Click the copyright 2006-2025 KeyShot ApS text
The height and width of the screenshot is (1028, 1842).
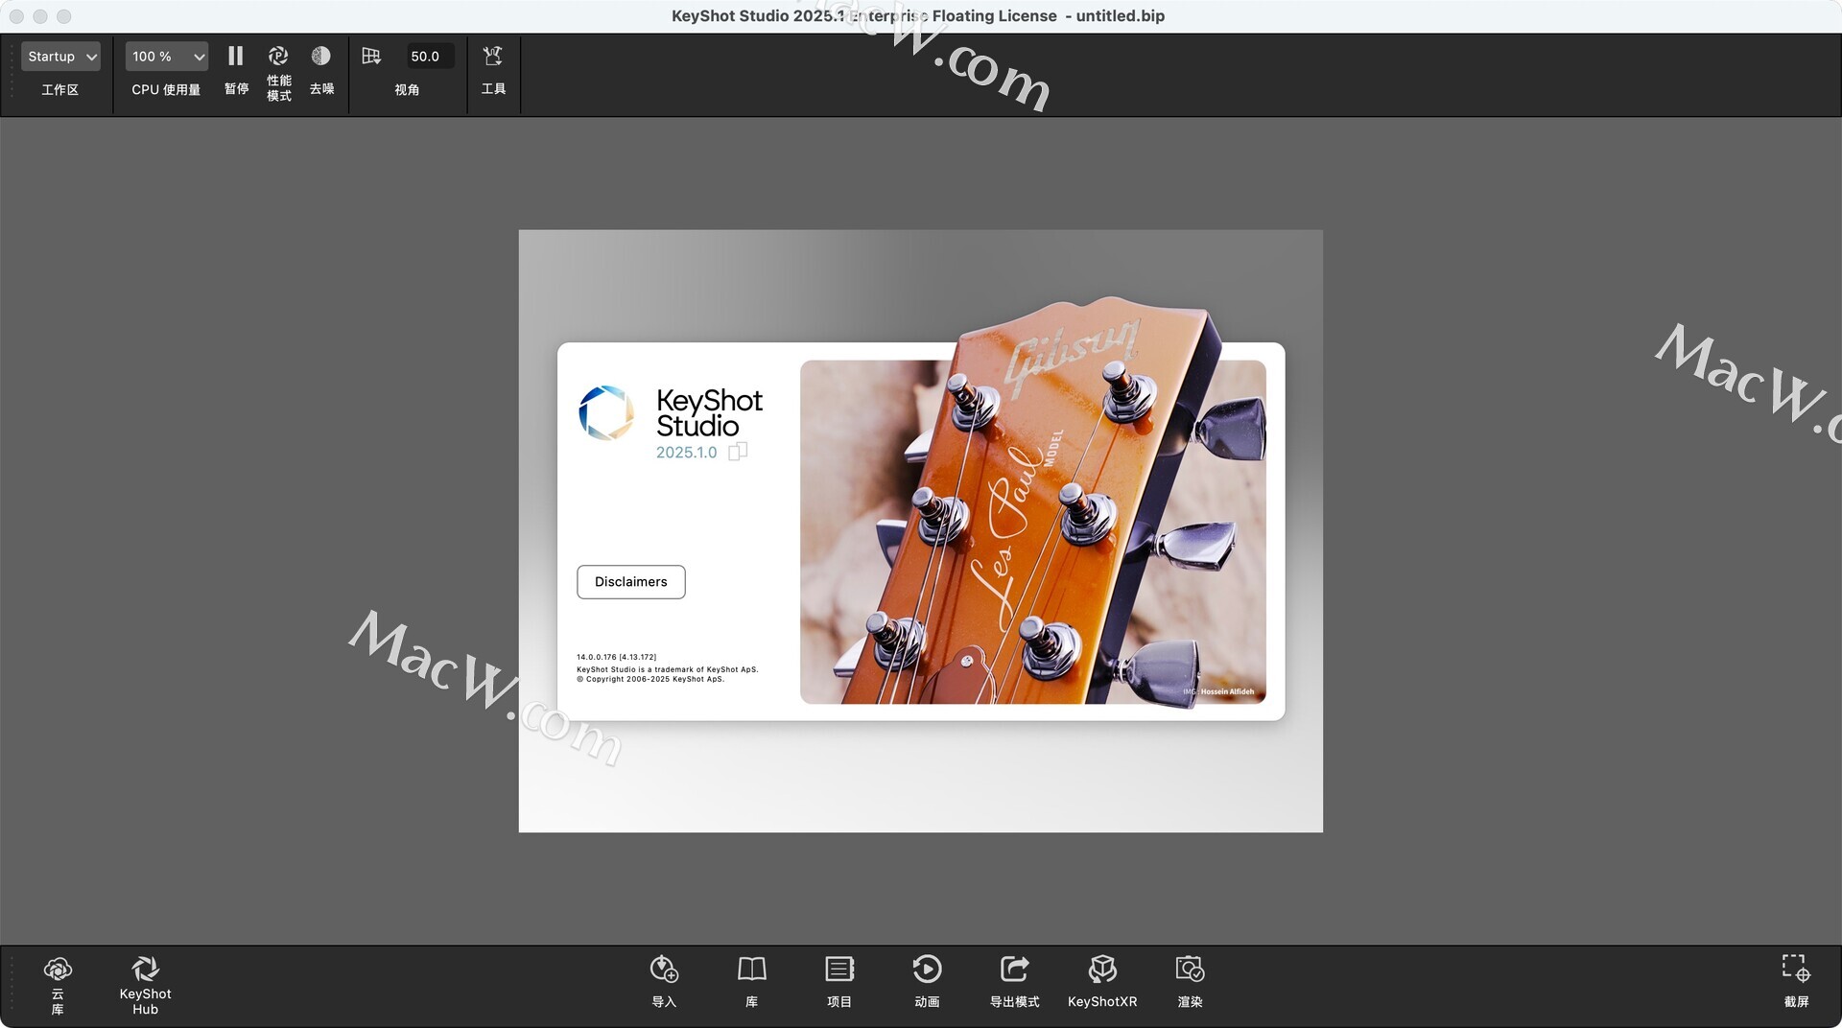coord(651,679)
